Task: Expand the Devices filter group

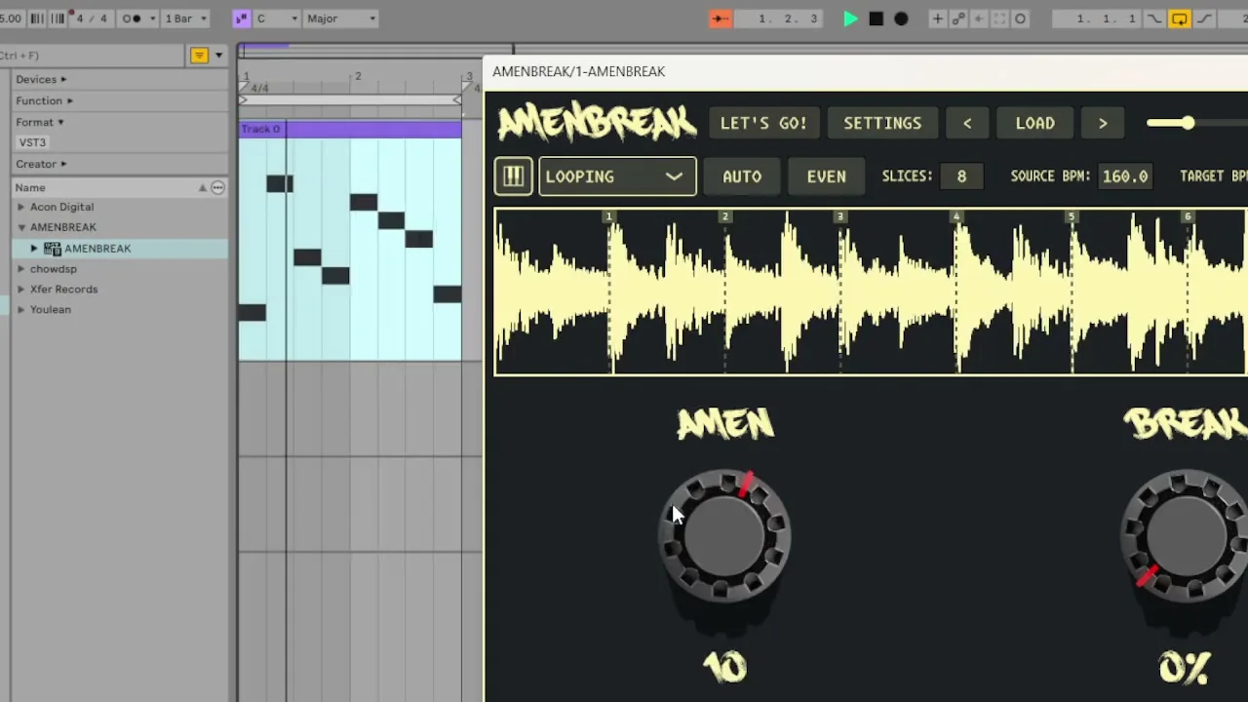Action: click(x=41, y=79)
